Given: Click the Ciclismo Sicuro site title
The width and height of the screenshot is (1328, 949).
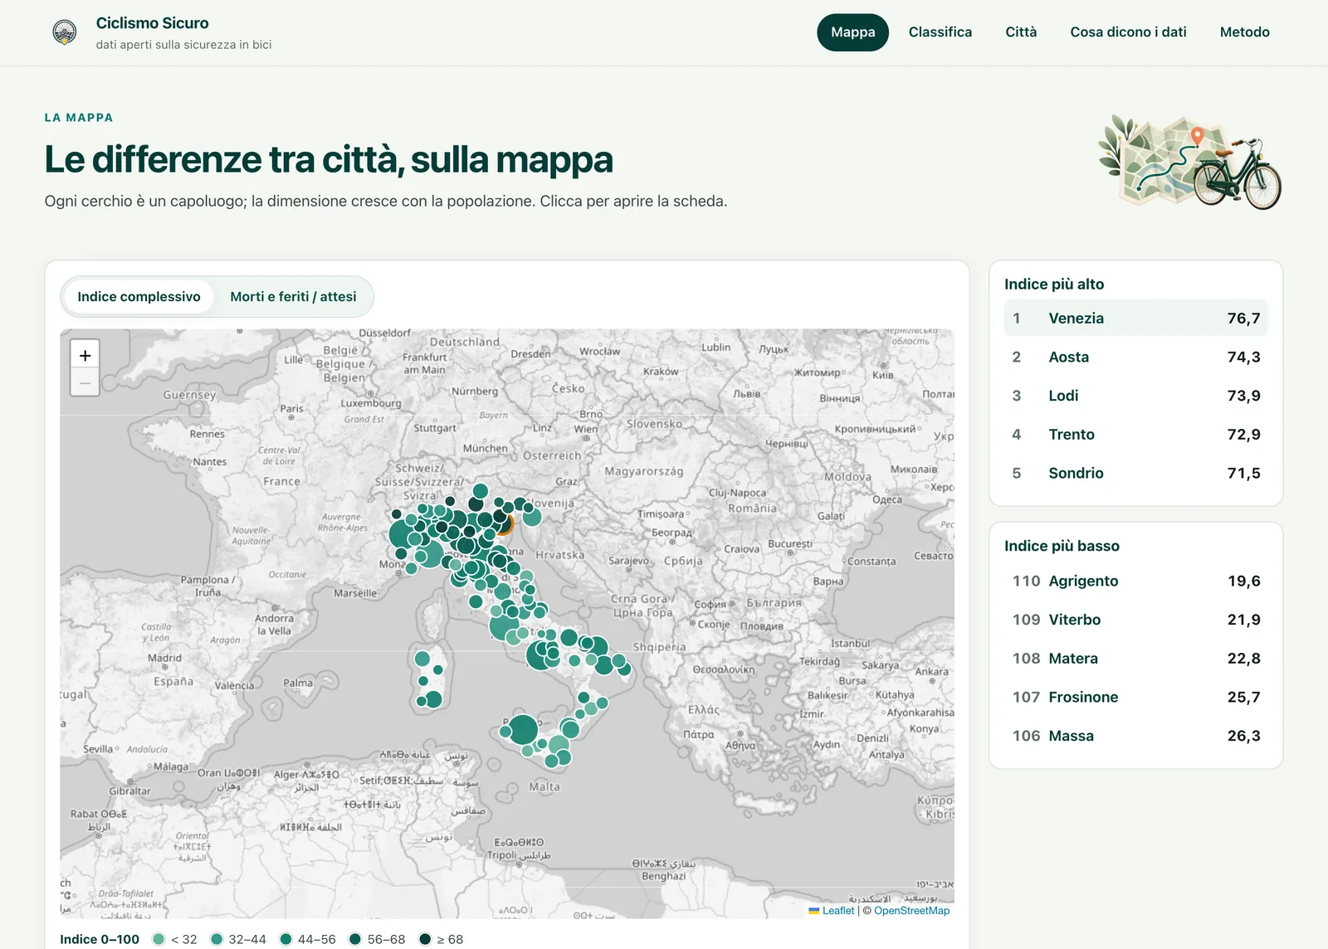Looking at the screenshot, I should [x=153, y=23].
